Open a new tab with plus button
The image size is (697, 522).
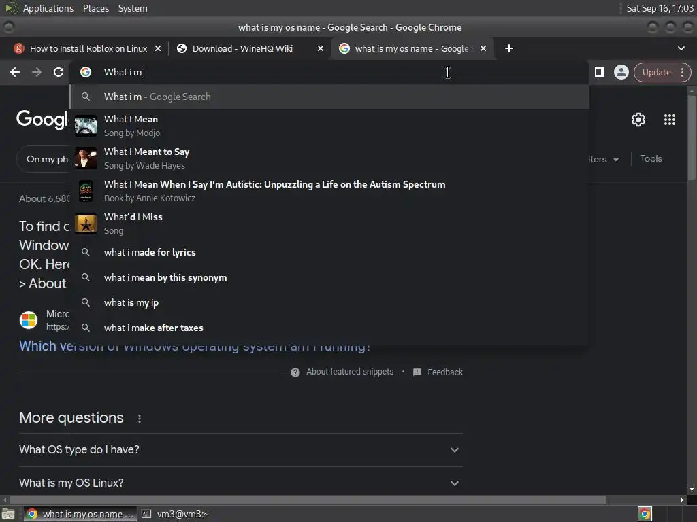pos(509,48)
